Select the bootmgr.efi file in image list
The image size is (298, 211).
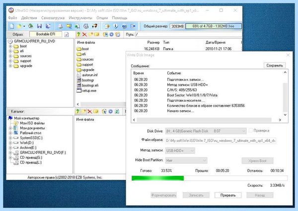(87, 85)
